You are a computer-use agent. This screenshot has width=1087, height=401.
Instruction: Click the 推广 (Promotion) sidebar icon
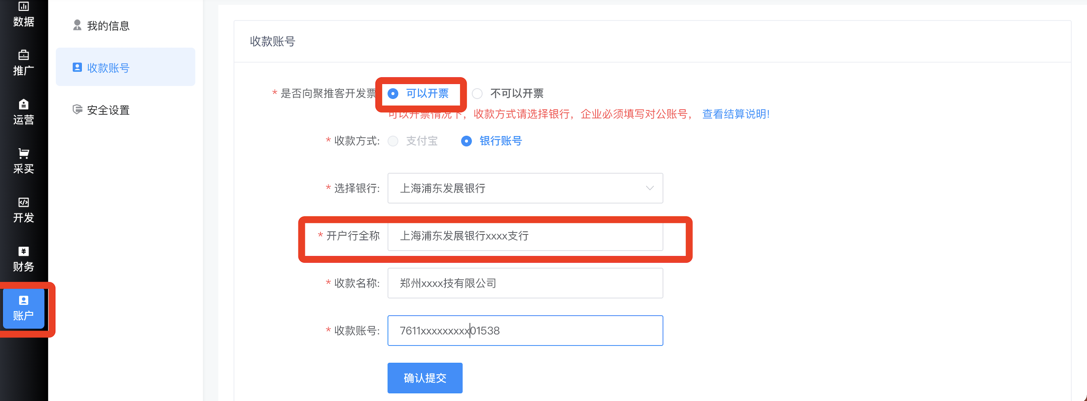point(24,55)
